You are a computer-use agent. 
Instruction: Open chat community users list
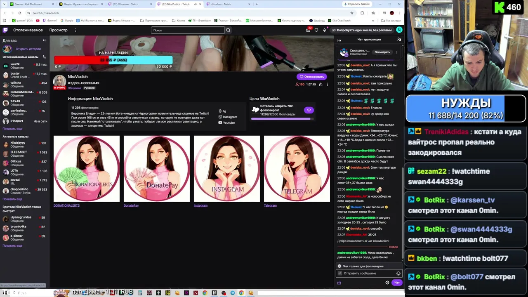pyautogui.click(x=399, y=40)
